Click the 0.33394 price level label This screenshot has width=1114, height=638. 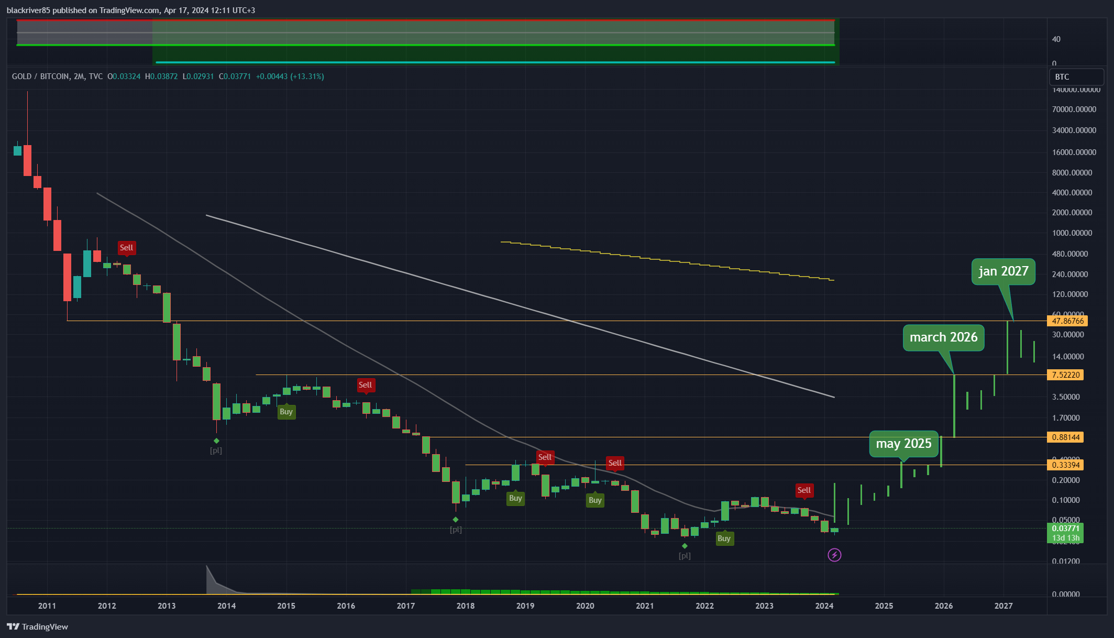click(1065, 465)
